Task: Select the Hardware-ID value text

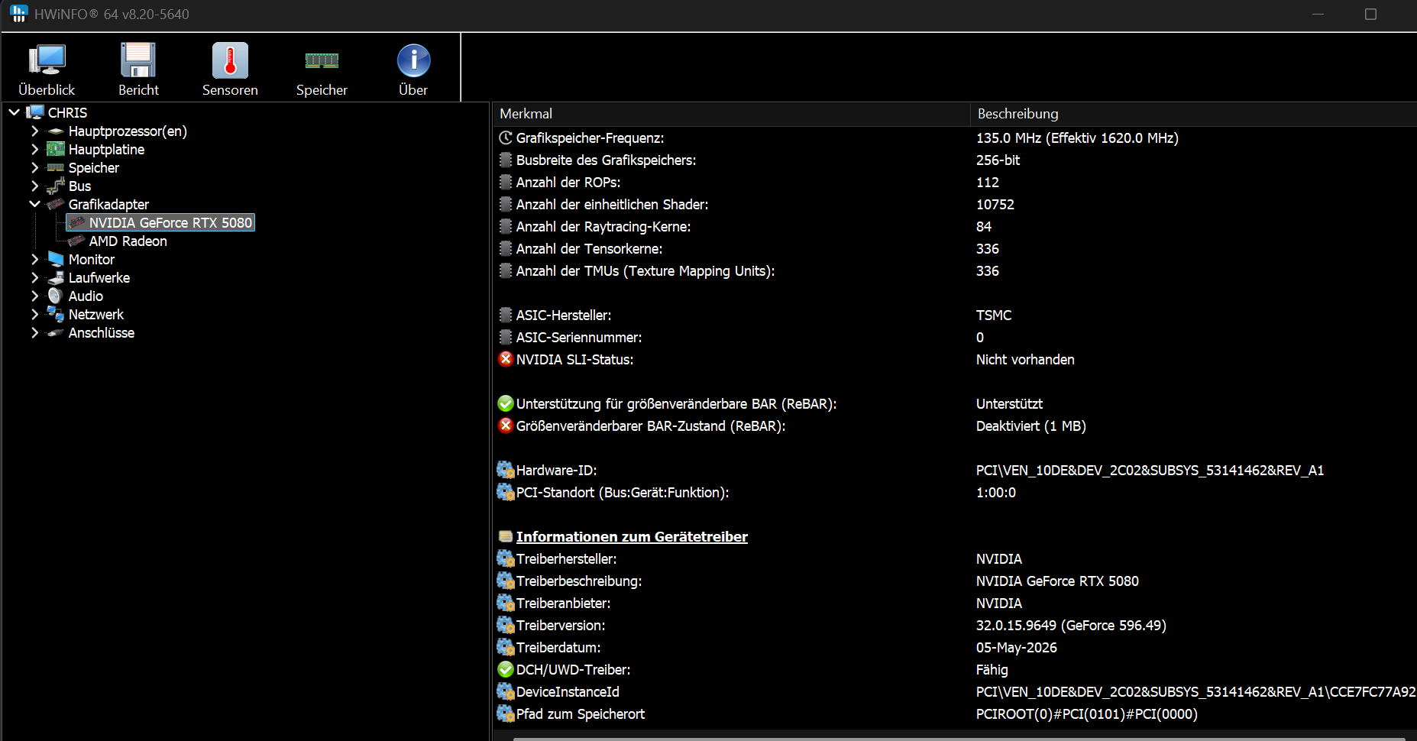Action: click(x=1150, y=470)
